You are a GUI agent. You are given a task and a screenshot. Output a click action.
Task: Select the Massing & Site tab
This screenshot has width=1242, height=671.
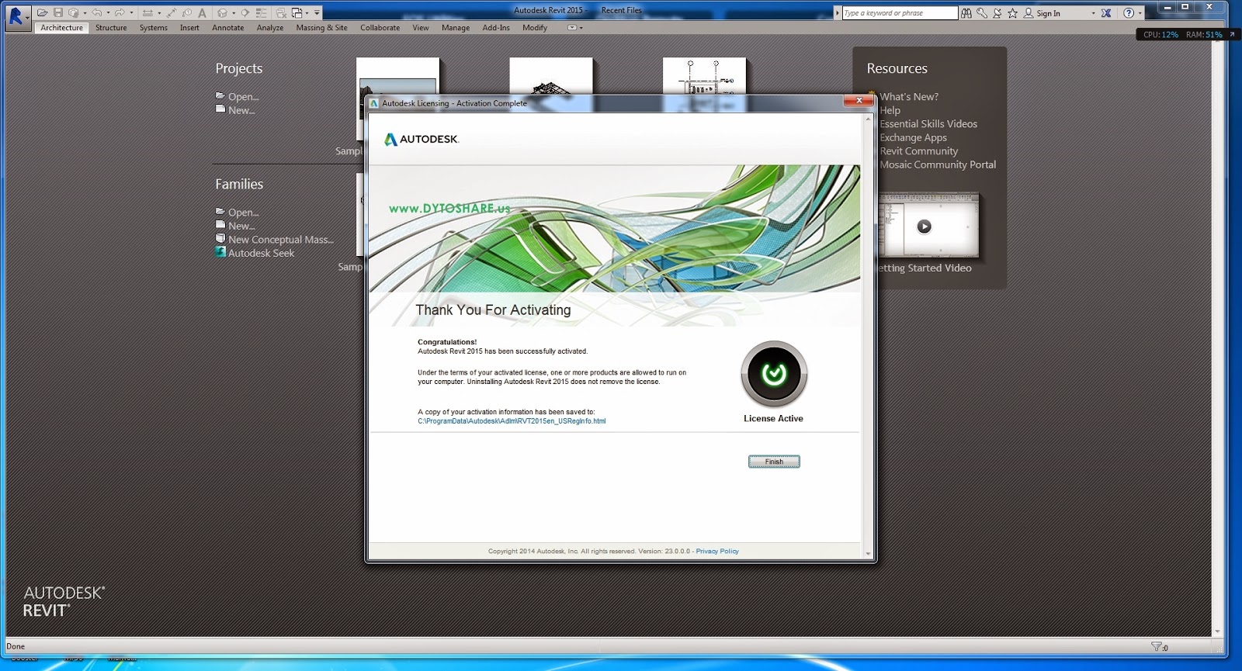tap(321, 28)
